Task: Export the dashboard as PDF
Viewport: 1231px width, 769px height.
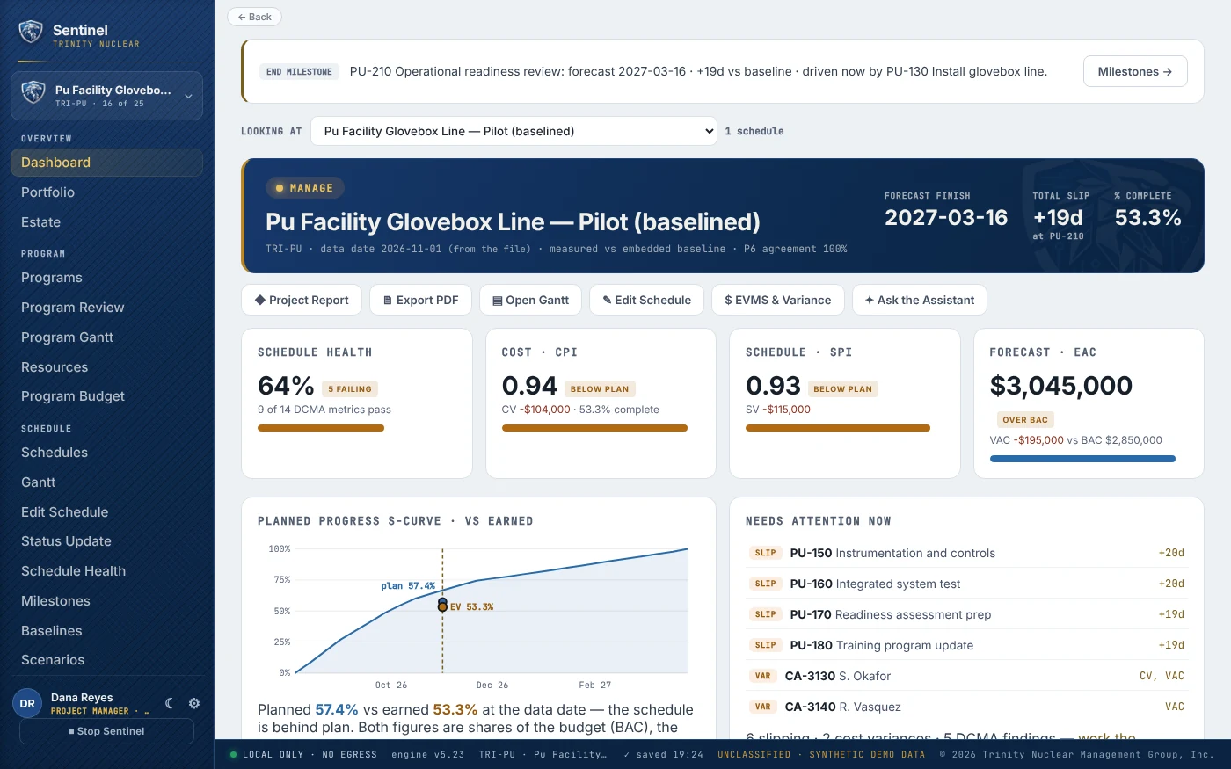Action: coord(420,300)
